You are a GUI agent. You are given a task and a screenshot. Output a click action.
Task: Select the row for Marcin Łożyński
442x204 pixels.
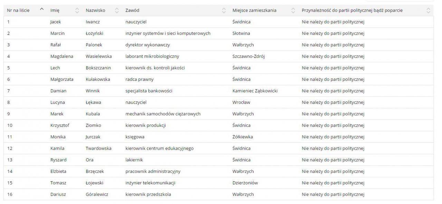[218, 33]
